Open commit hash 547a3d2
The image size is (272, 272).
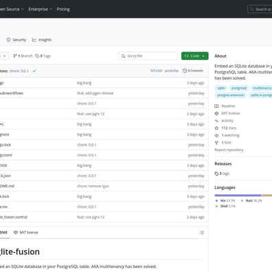point(157,71)
